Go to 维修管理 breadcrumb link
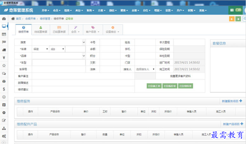 coord(45,19)
